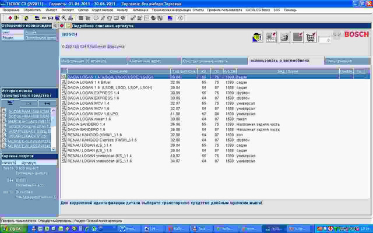
Task: Click the куб.см column header
Action: pyautogui.click(x=229, y=71)
